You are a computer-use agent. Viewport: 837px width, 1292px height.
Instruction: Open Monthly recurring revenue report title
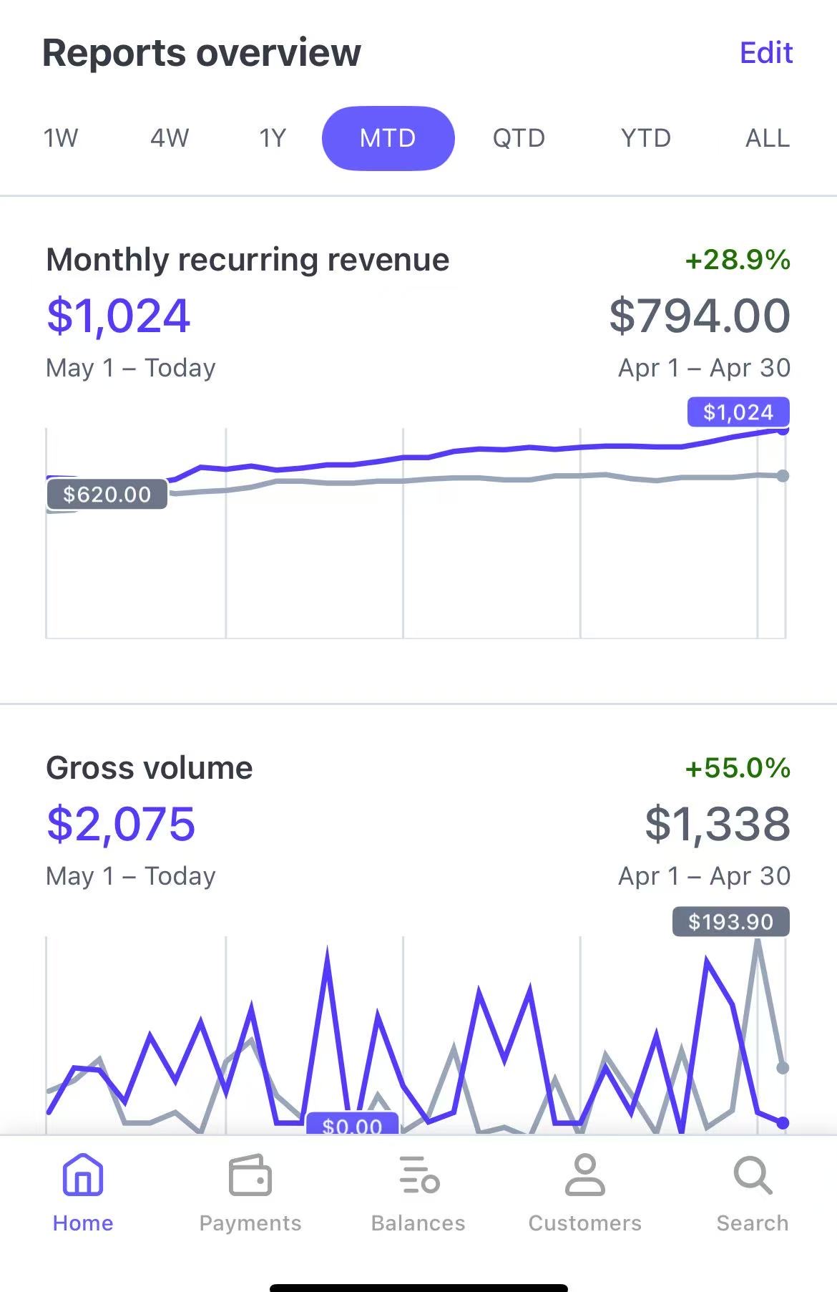click(248, 260)
